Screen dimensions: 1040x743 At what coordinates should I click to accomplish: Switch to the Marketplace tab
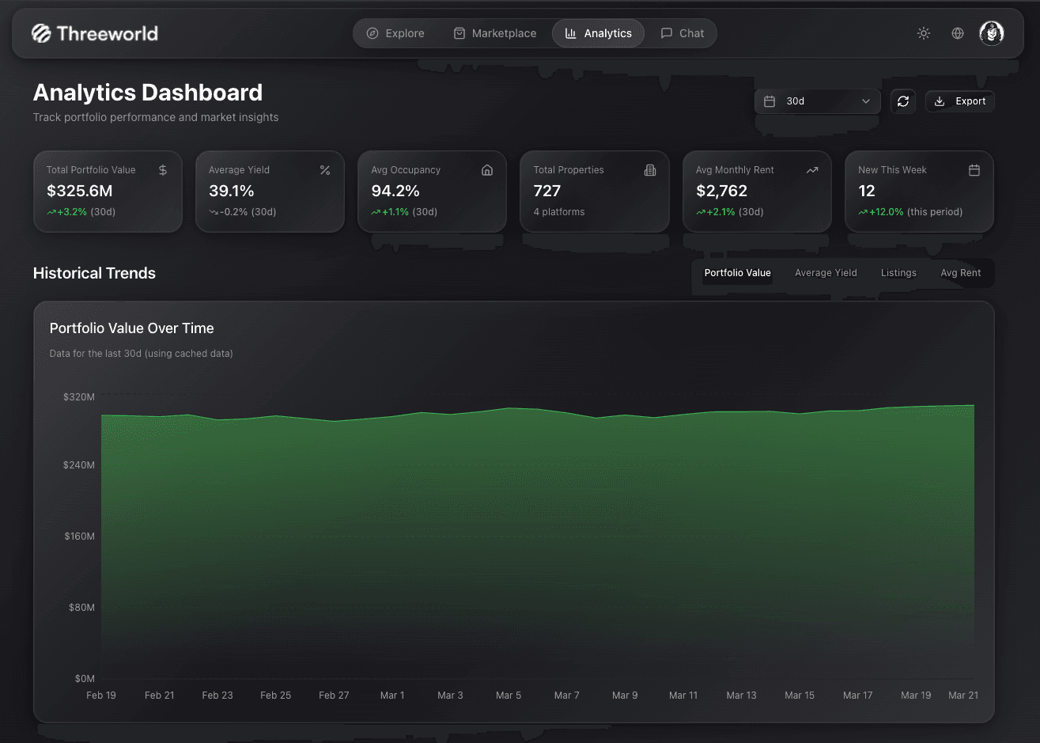494,33
